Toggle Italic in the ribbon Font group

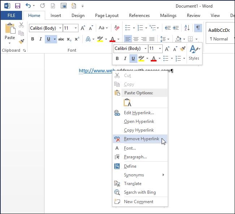point(40,39)
